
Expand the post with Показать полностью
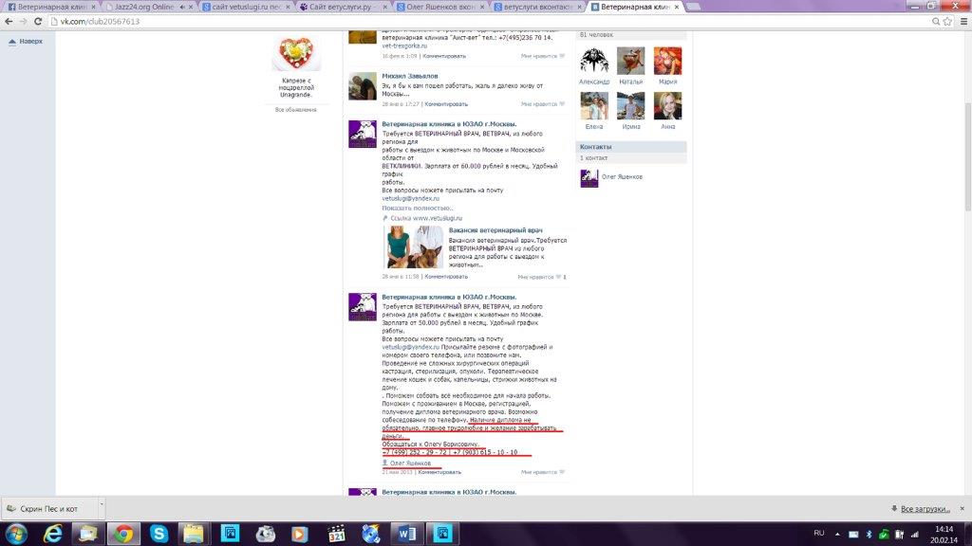[x=418, y=208]
